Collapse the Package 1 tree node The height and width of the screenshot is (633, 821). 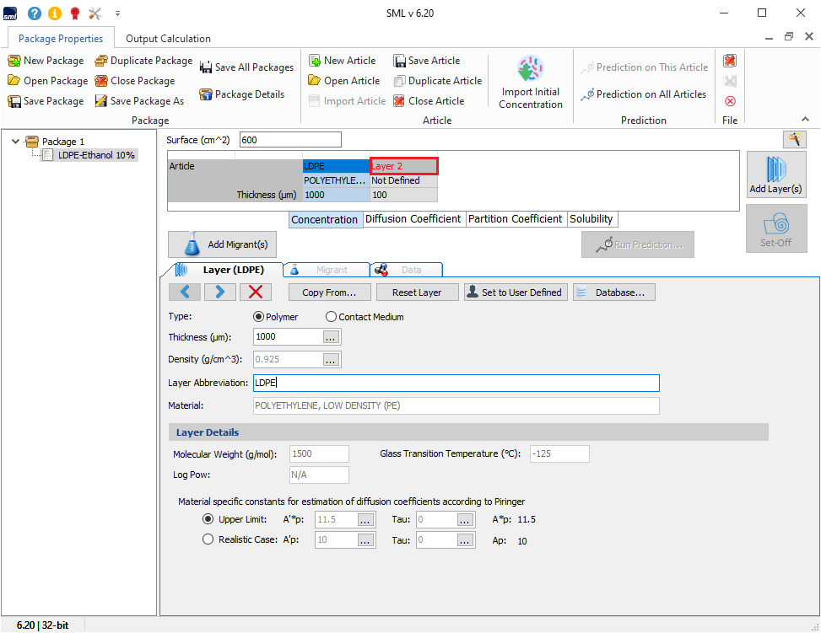pos(16,142)
